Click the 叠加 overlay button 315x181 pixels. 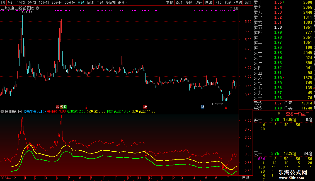[179, 3]
